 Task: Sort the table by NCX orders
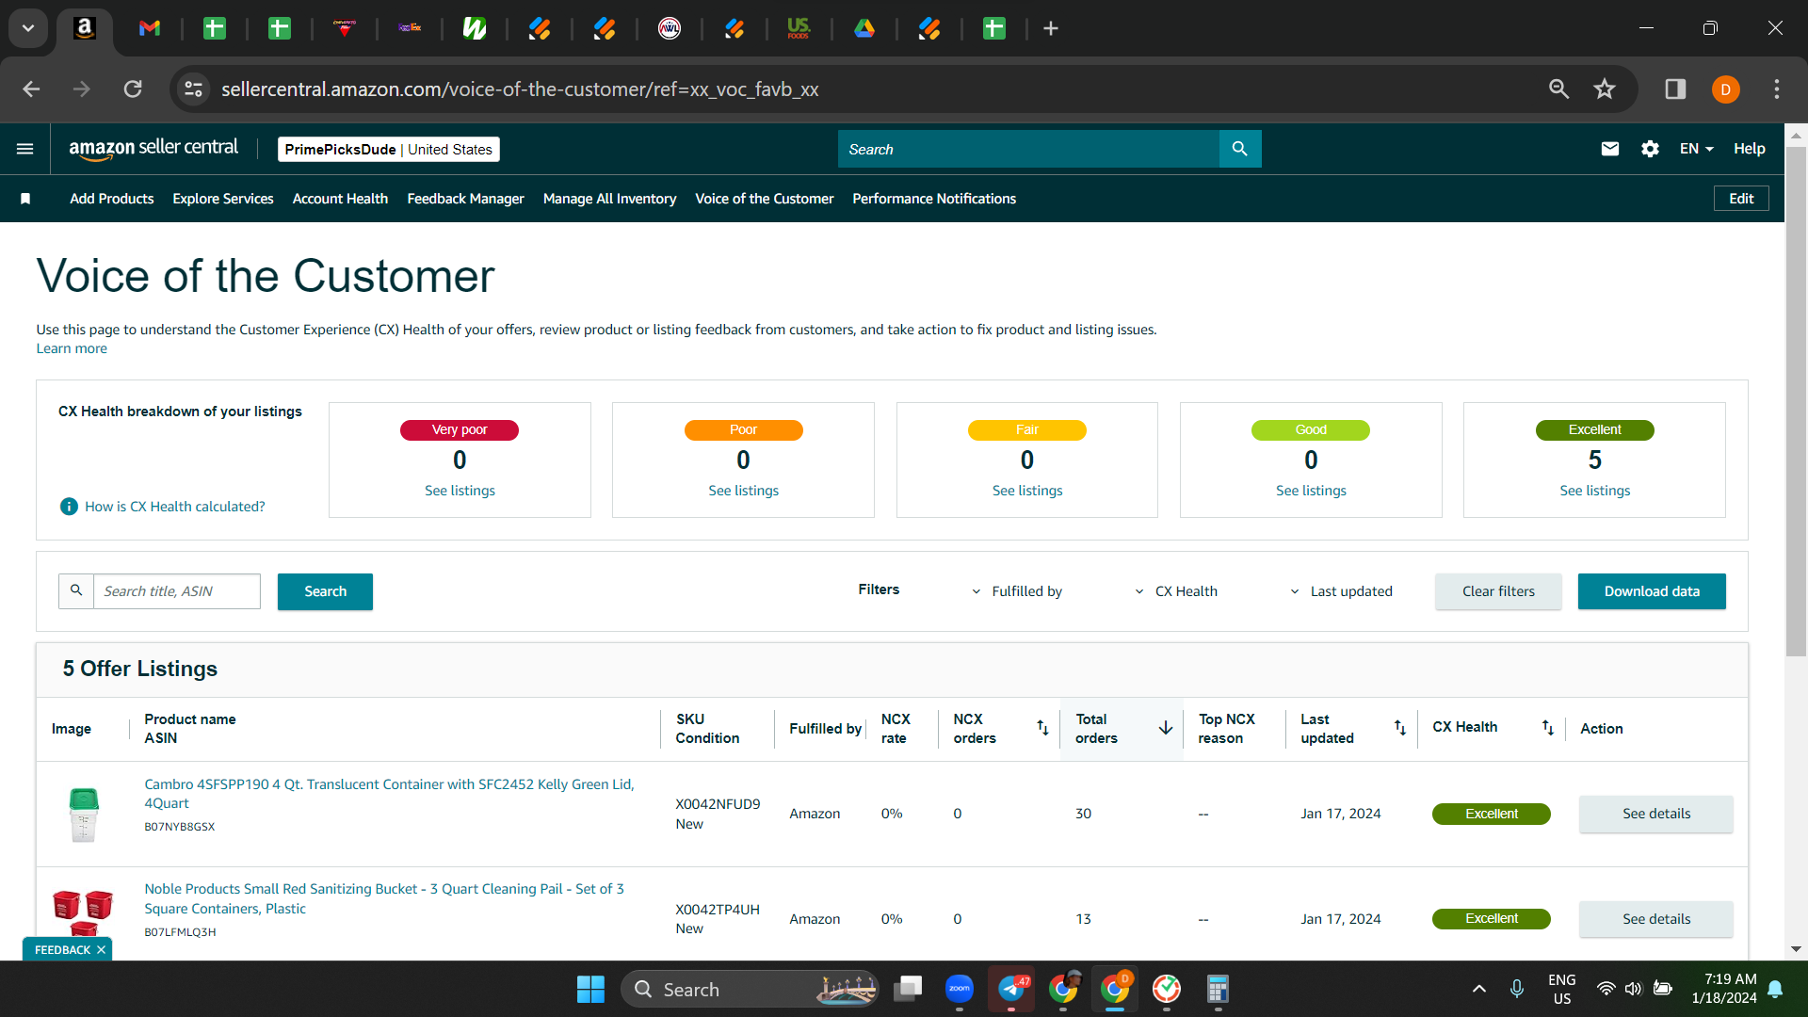click(x=1042, y=728)
